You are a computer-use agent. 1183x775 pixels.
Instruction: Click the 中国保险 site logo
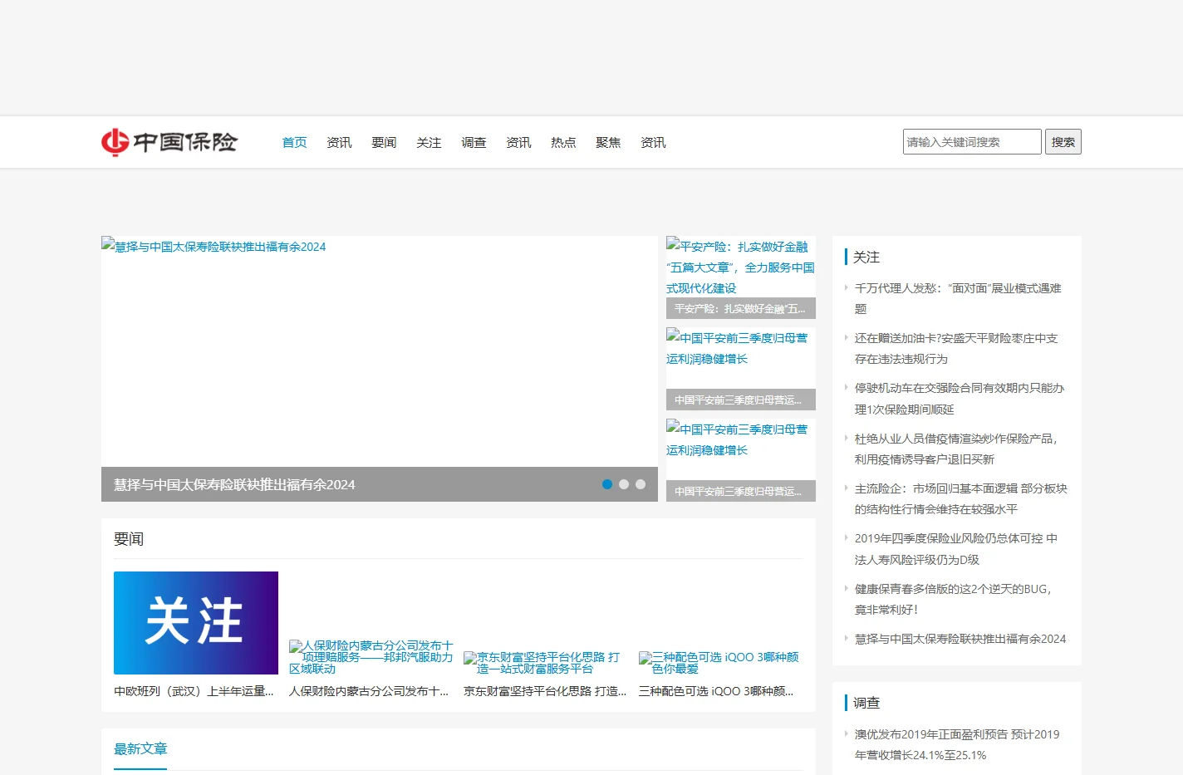click(x=169, y=142)
